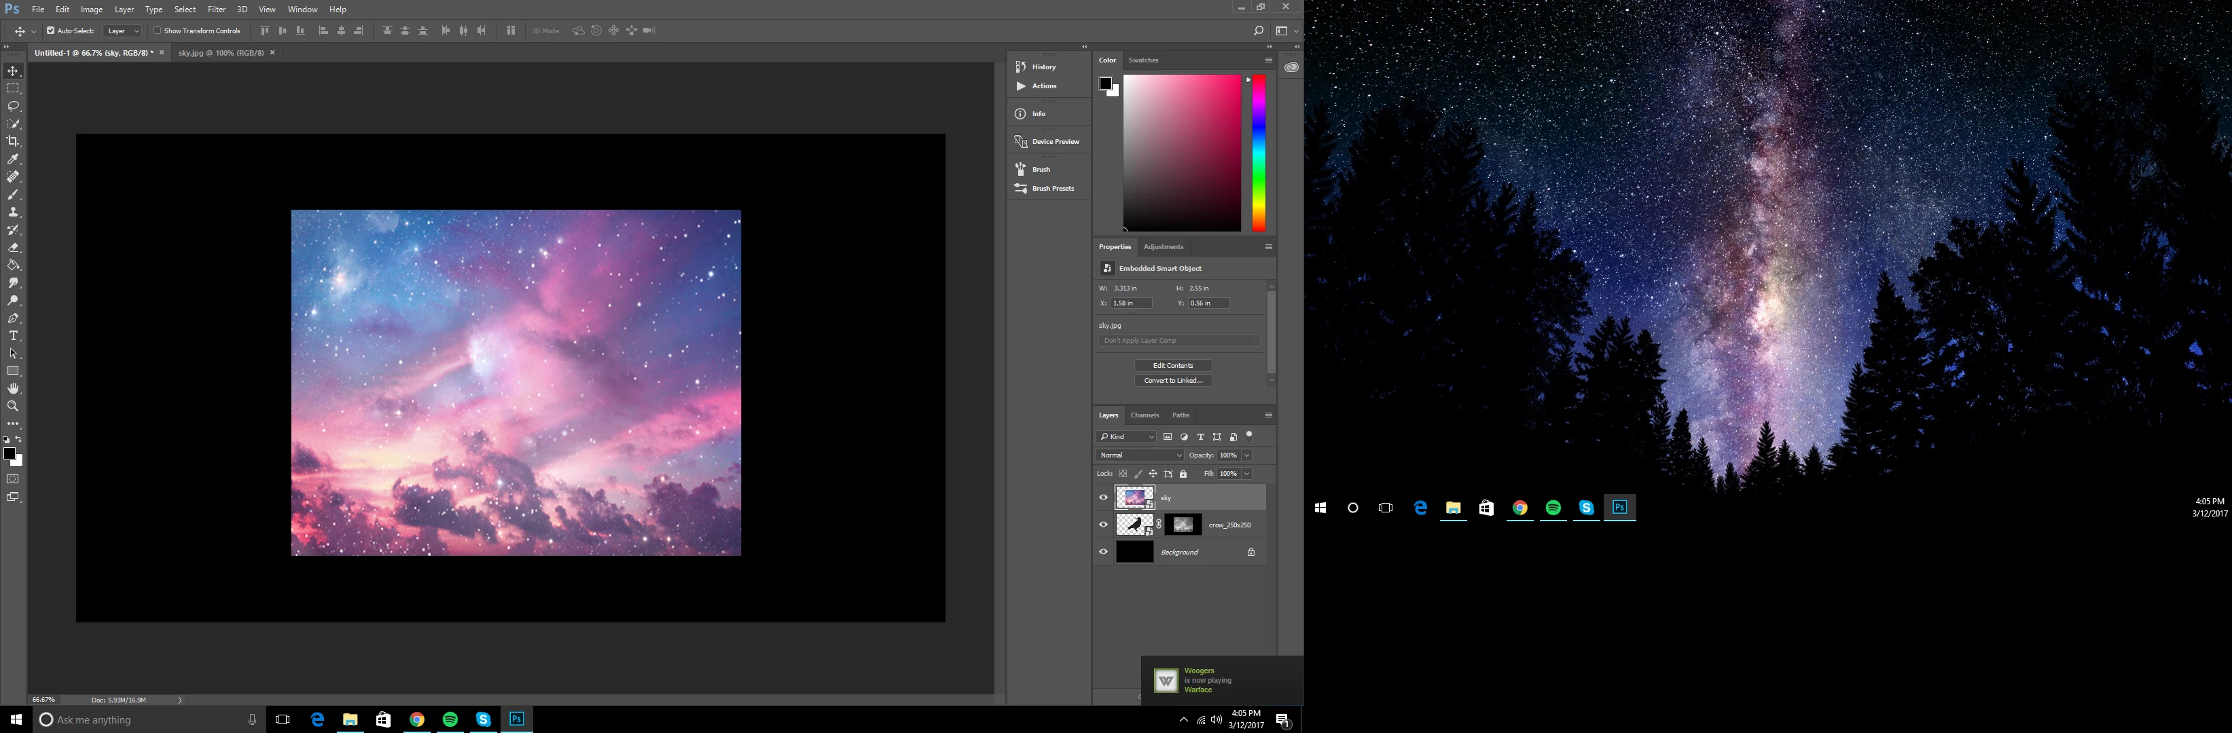Hide the Background layer eye icon
Viewport: 2232px width, 733px height.
(1103, 551)
